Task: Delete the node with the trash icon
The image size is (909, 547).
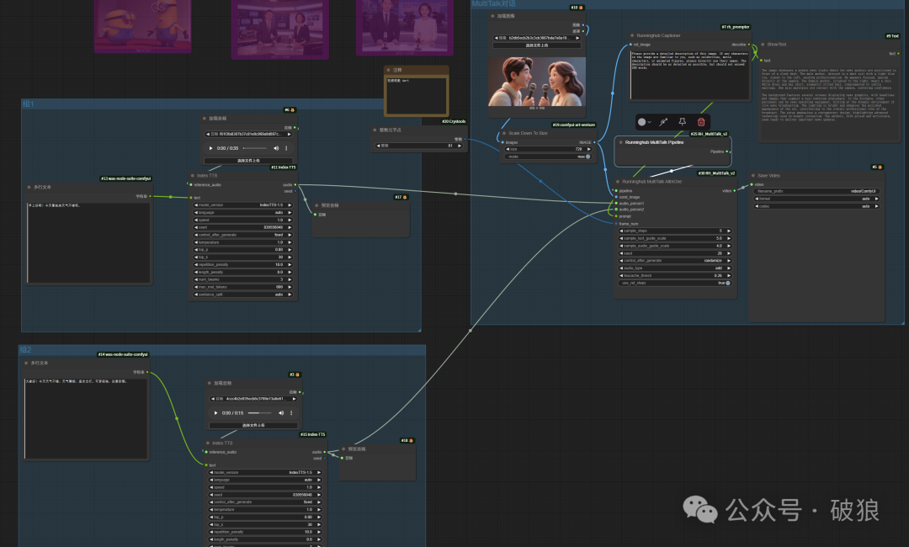Action: [702, 121]
